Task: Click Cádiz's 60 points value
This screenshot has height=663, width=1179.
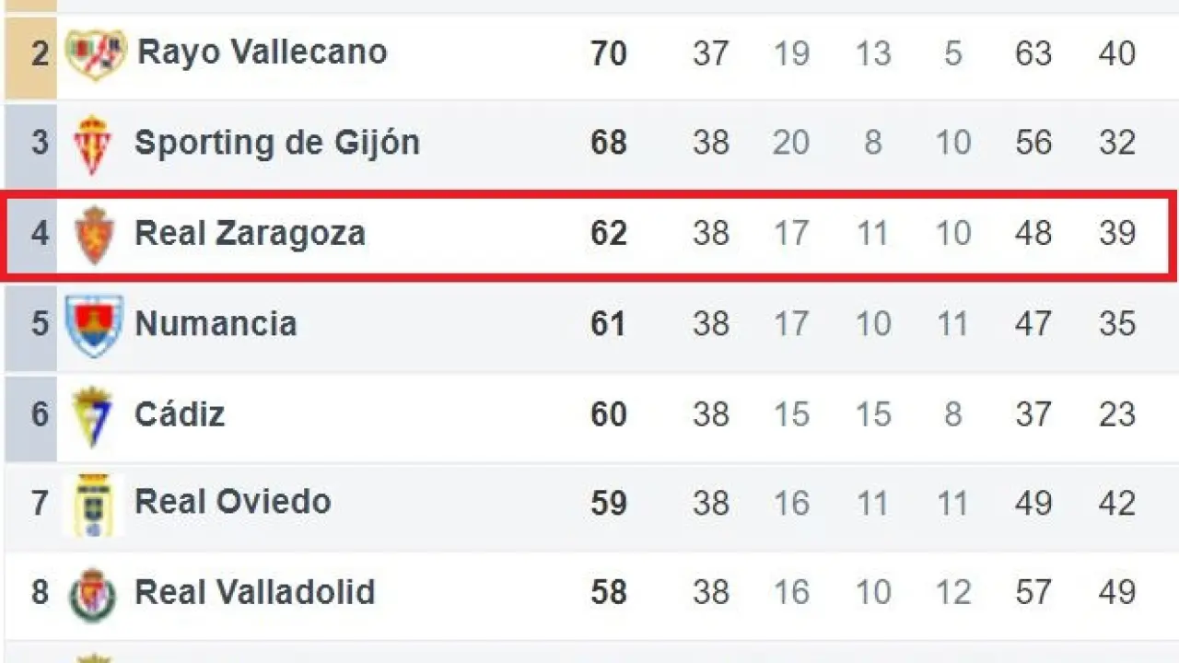Action: click(609, 413)
